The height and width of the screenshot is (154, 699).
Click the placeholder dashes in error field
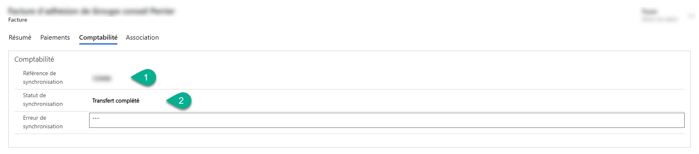click(x=96, y=118)
